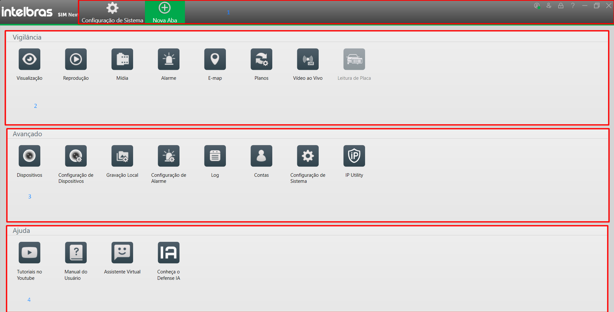Minimize the SIM Next window
This screenshot has width=614, height=312.
(585, 6)
